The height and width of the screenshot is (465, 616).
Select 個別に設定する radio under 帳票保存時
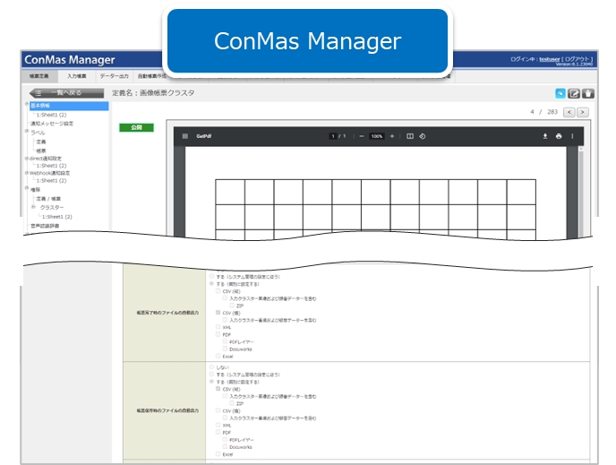(x=211, y=382)
